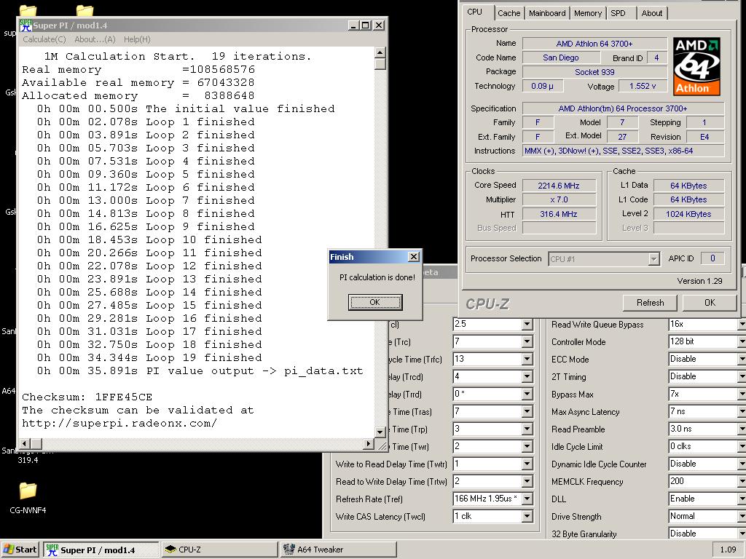The height and width of the screenshot is (559, 746).
Task: Expand the Tras dropdown showing 7
Action: click(527, 412)
